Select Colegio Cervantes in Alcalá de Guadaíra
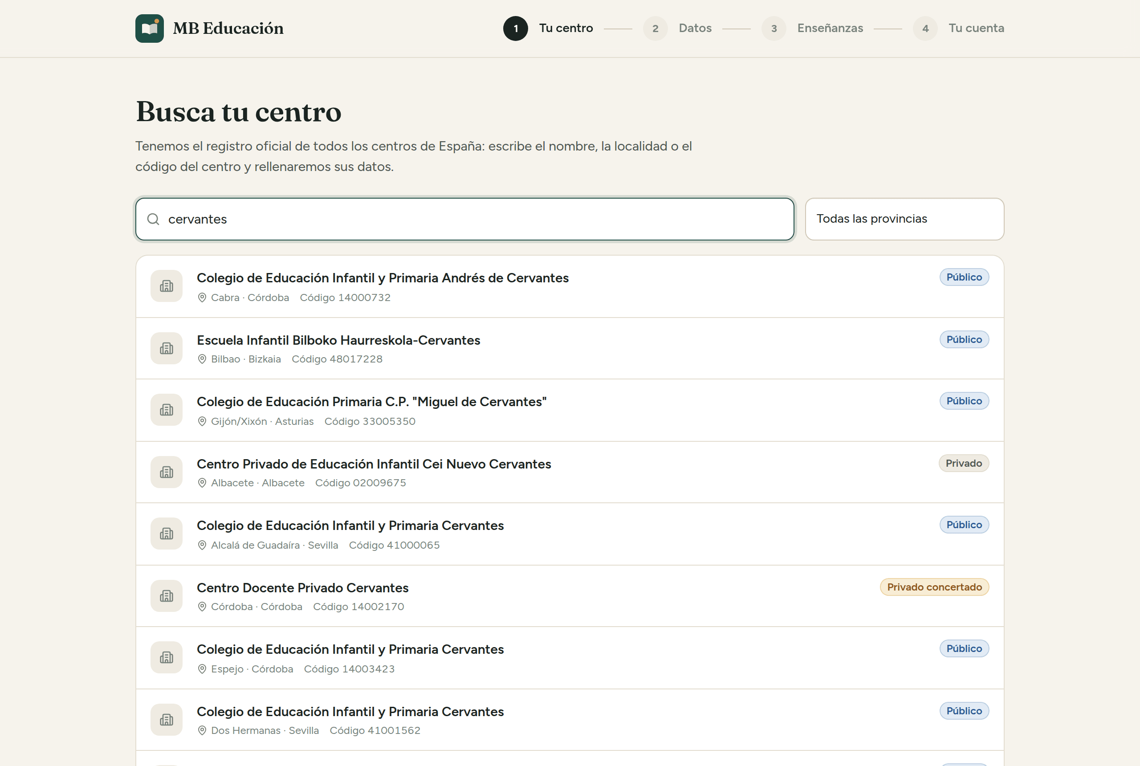The width and height of the screenshot is (1140, 766). coord(570,534)
